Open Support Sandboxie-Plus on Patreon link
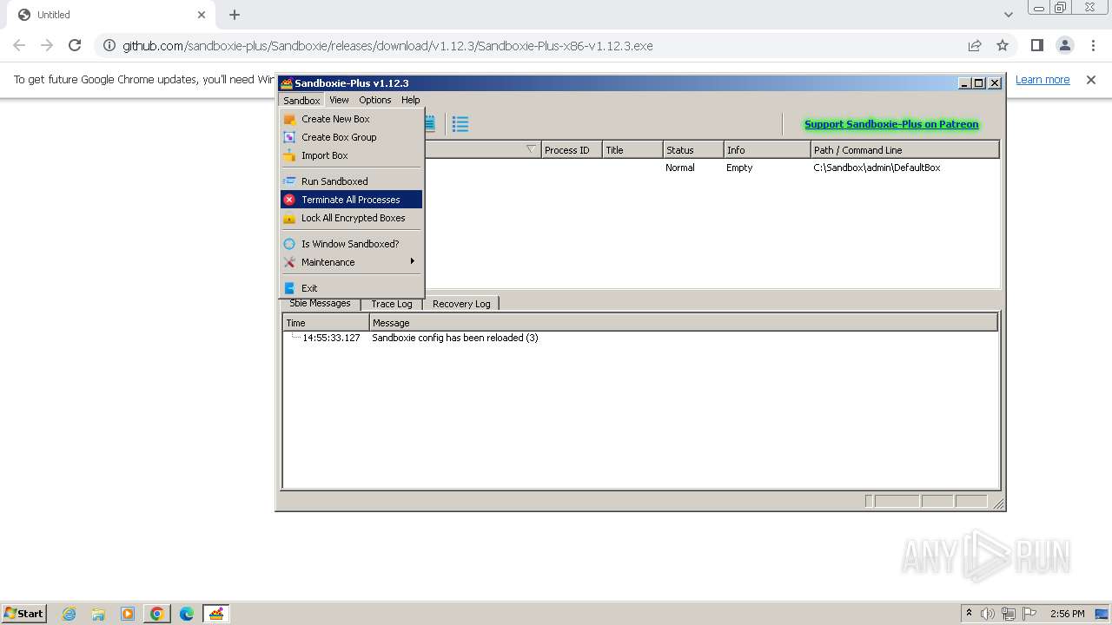Viewport: 1112px width, 625px height. coord(891,124)
